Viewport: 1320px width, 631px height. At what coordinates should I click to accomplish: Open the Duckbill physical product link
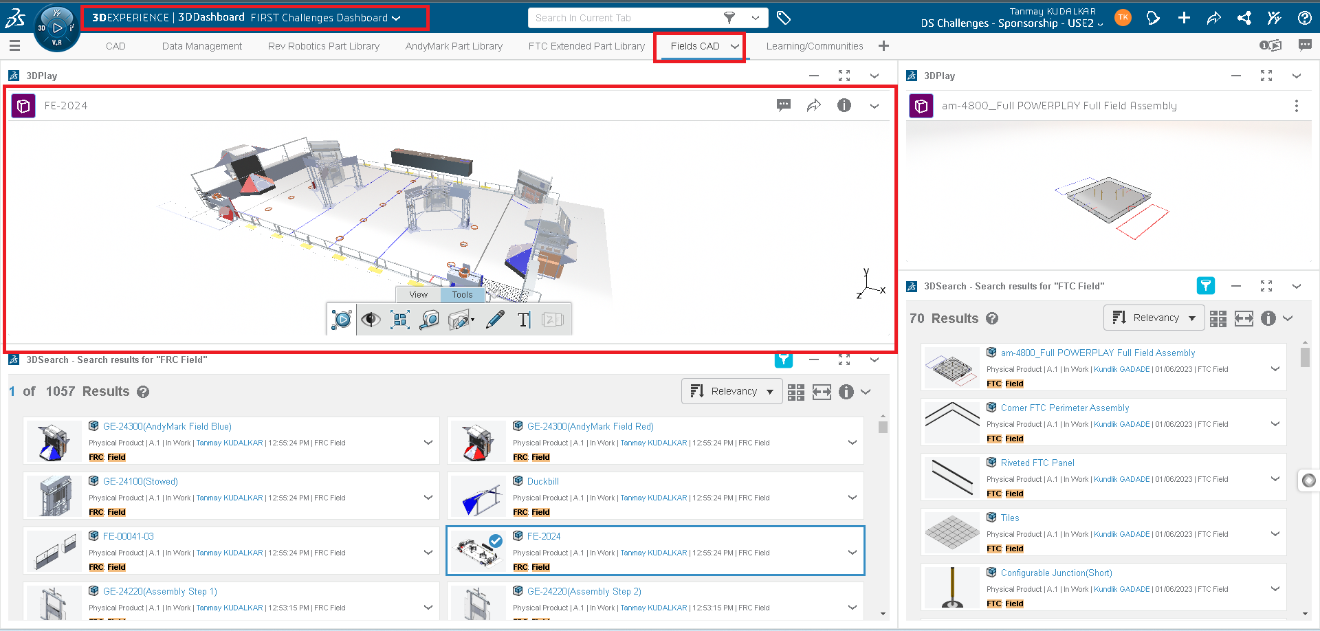coord(542,481)
